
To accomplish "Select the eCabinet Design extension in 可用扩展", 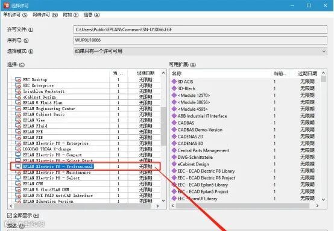I will coord(245,164).
